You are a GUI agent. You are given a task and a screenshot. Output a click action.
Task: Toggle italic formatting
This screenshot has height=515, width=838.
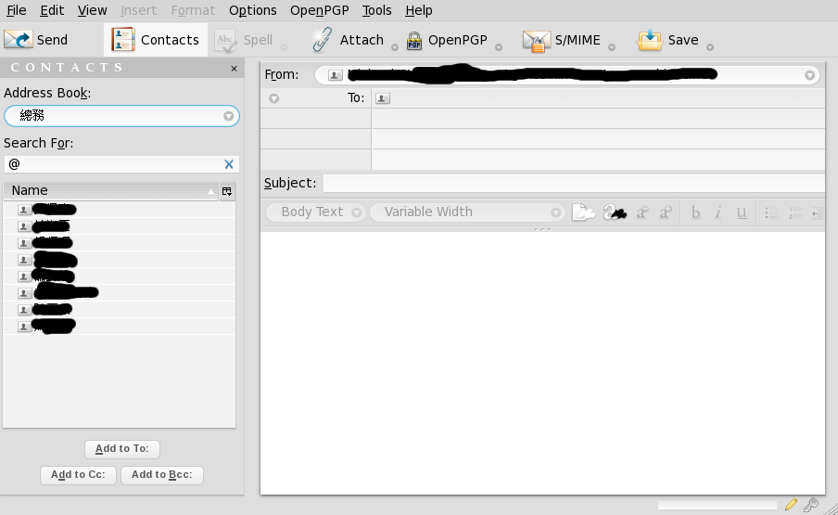coord(717,212)
